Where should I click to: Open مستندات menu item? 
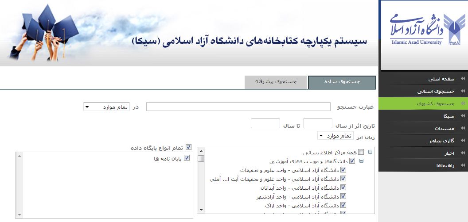(x=423, y=128)
